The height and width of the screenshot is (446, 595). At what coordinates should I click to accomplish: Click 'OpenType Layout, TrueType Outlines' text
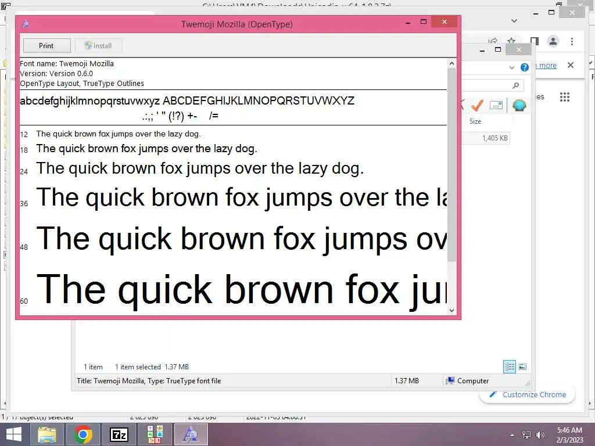click(82, 84)
